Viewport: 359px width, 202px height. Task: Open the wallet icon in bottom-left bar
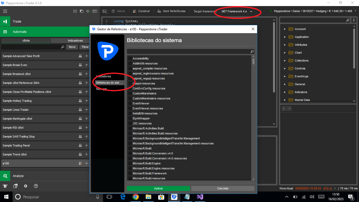[x=15, y=186]
